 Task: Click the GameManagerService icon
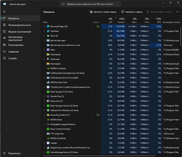(48, 152)
